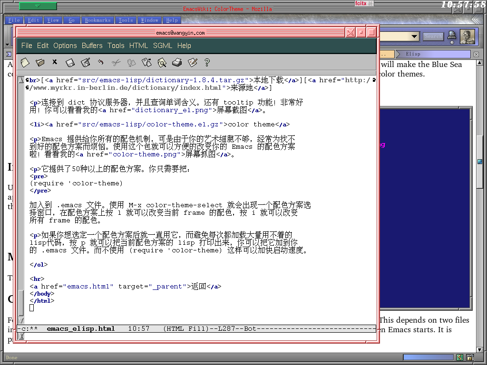Place cursor on the </html> closing tag
This screenshot has width=487, height=365.
click(42, 301)
